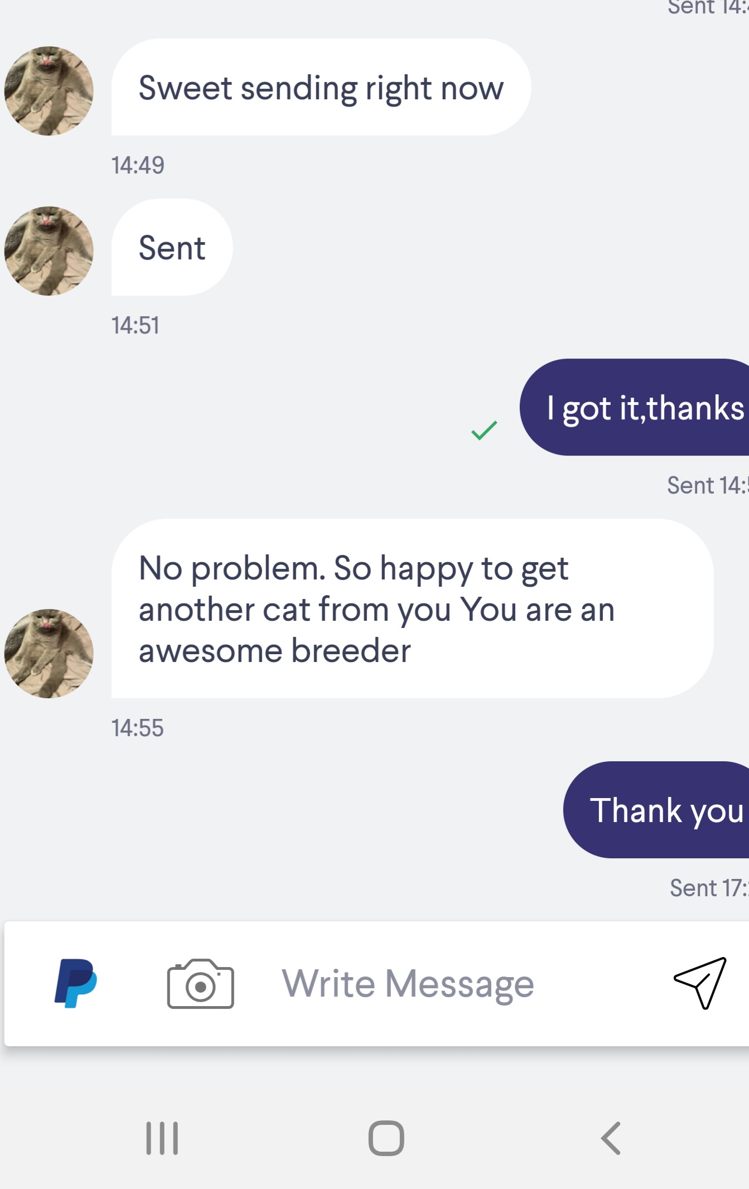Select the "Sweet sending right now" bubble
749x1189 pixels.
point(321,88)
